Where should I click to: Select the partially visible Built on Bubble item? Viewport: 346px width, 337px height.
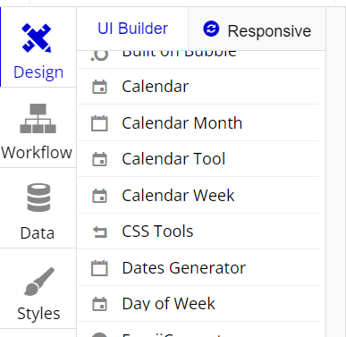point(198,59)
